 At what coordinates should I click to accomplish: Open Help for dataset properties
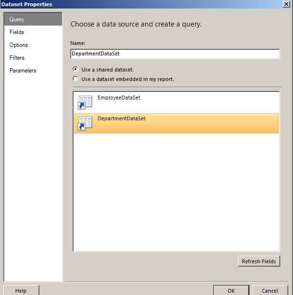click(21, 290)
